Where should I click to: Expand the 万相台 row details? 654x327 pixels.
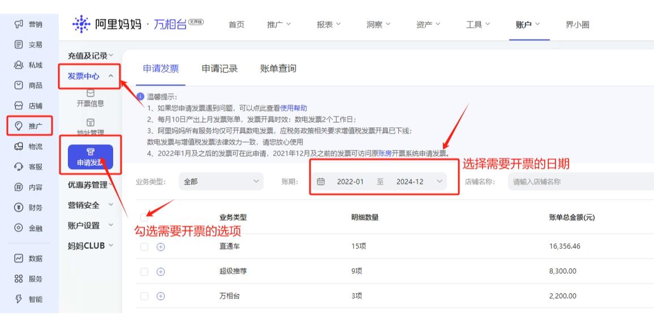click(x=161, y=296)
